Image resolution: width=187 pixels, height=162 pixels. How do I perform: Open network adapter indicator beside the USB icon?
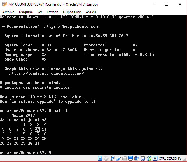pos(112,158)
